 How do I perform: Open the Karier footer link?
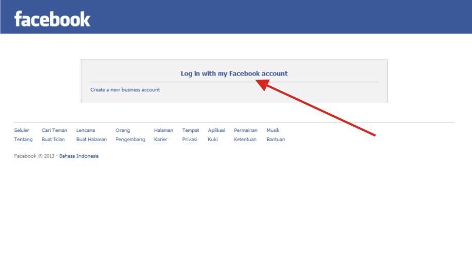point(160,140)
